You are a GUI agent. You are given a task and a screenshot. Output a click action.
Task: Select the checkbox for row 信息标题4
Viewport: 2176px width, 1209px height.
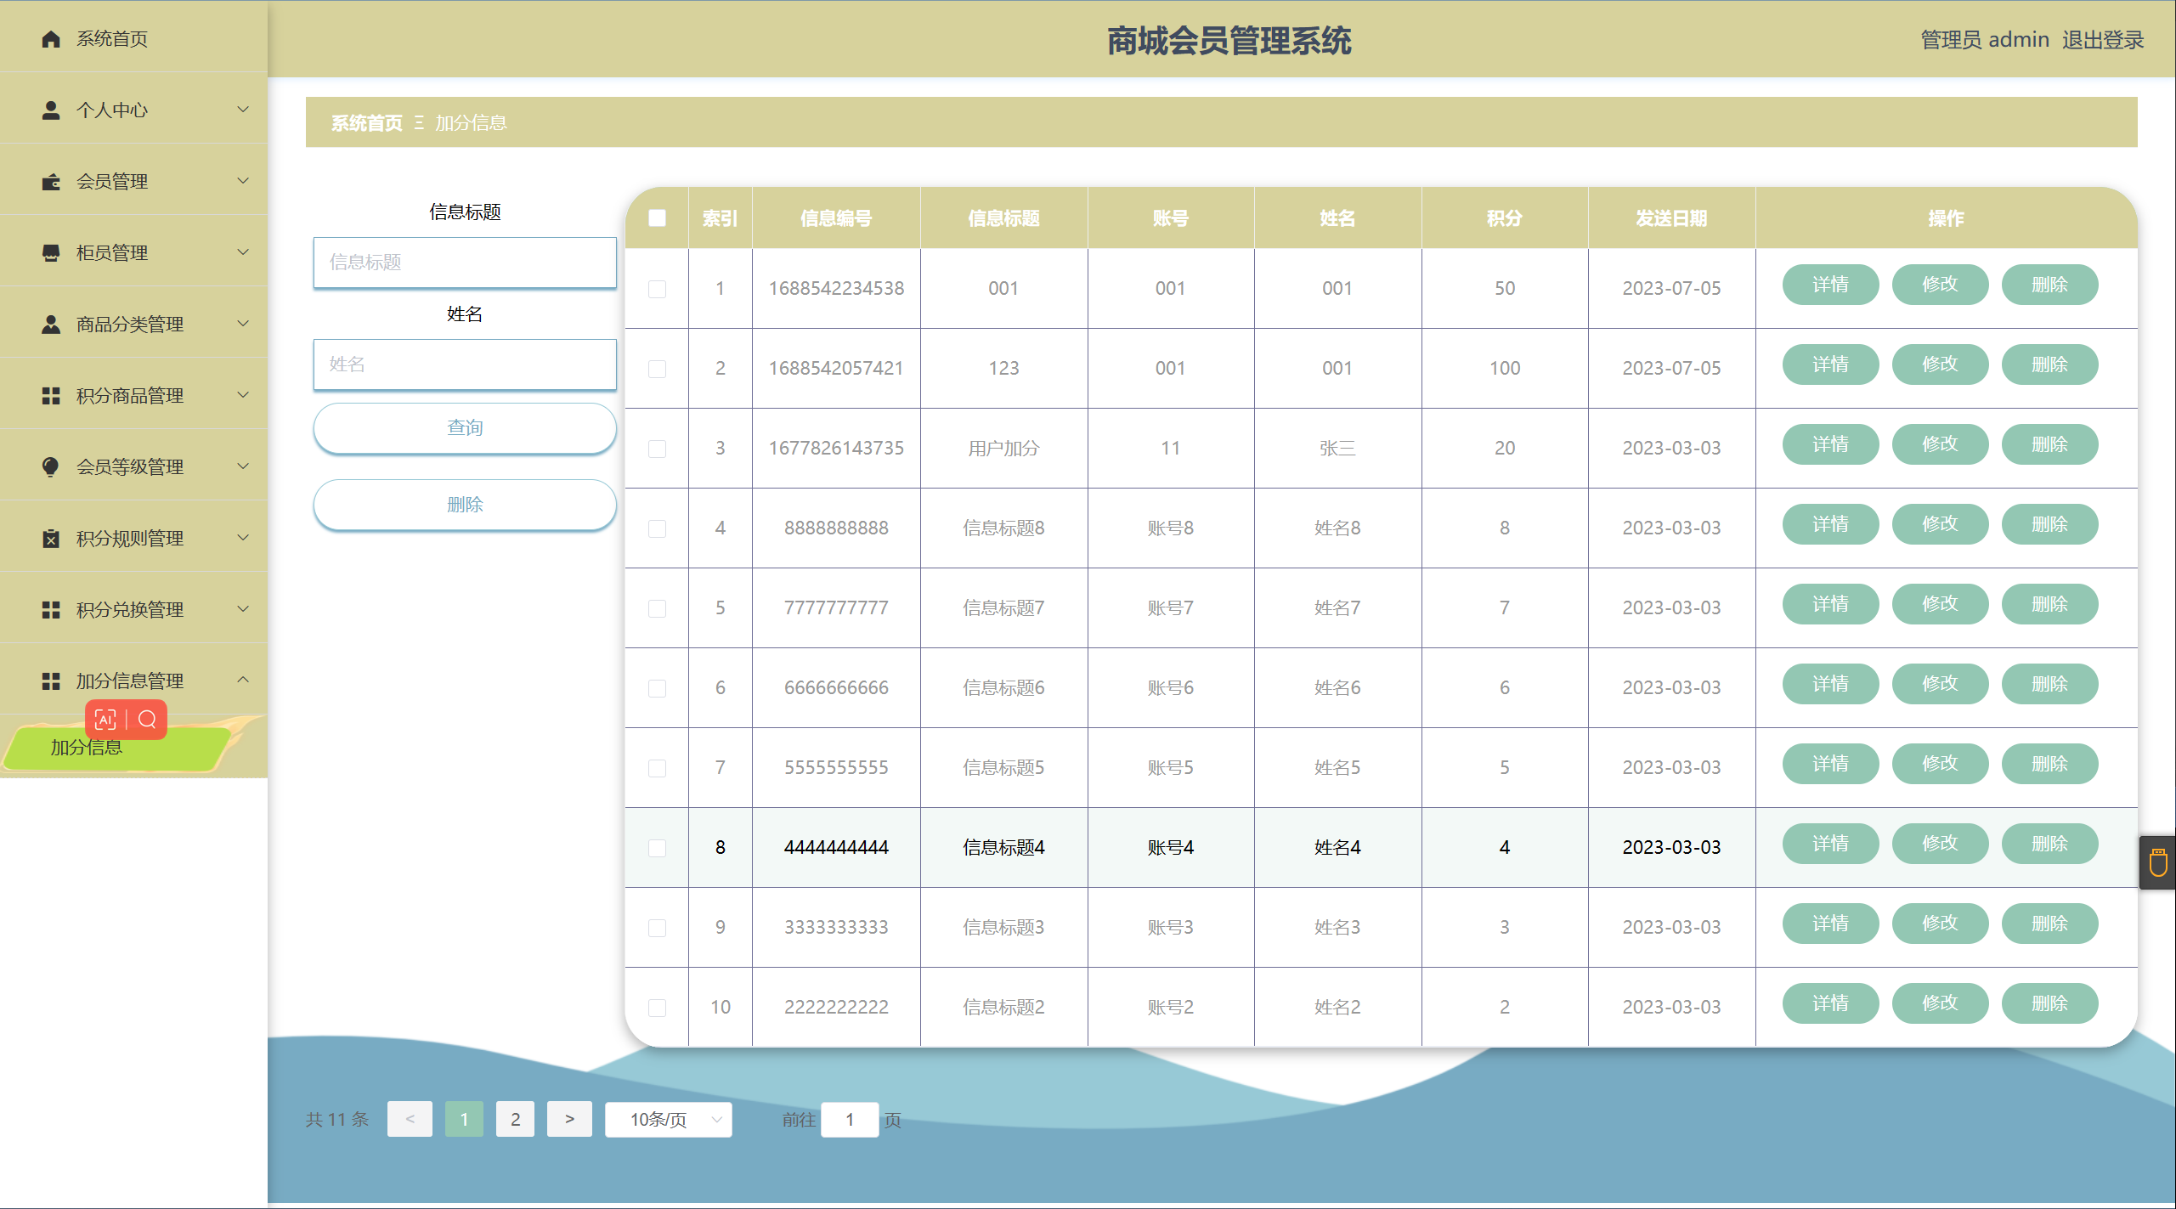[657, 848]
